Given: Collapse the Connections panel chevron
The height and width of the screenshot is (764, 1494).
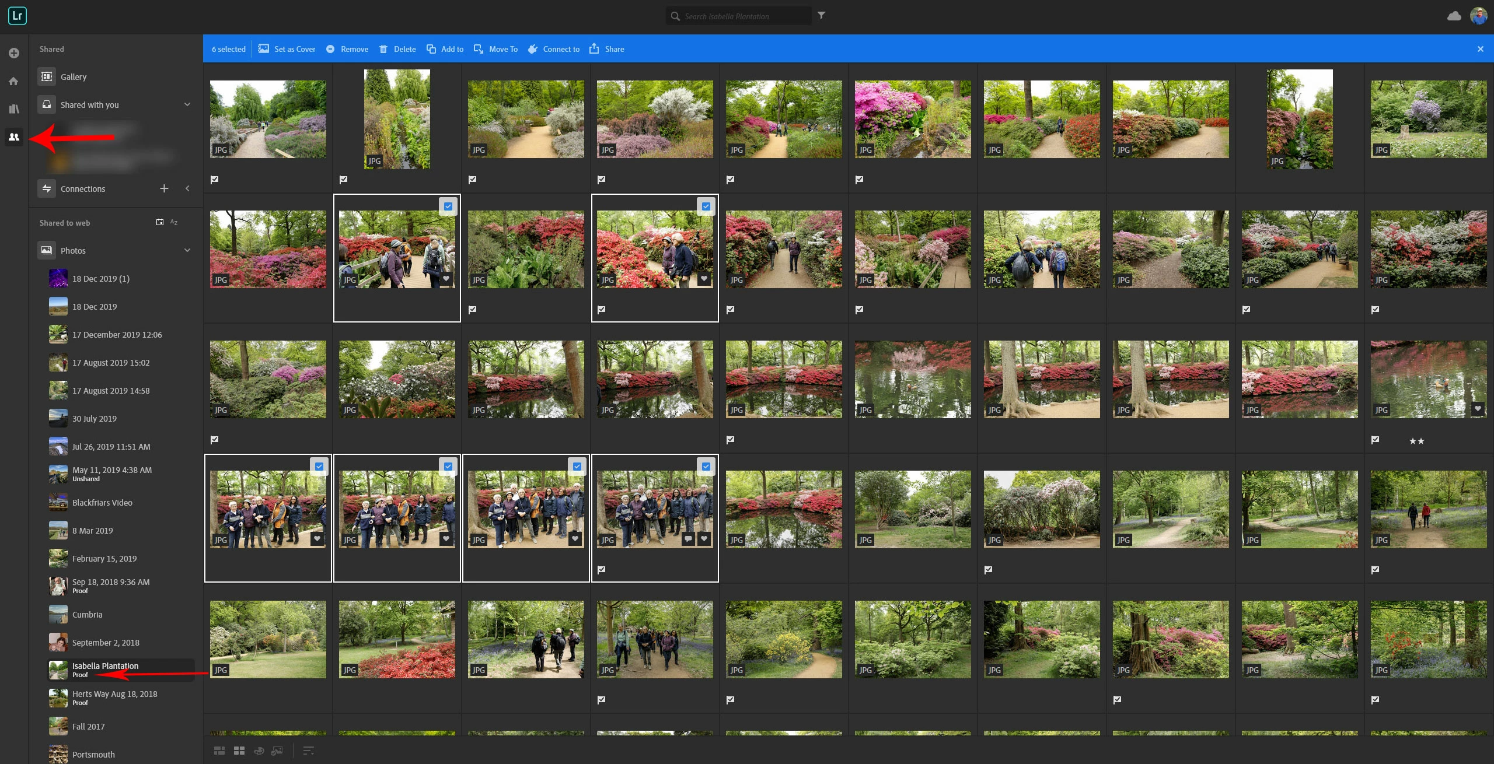Looking at the screenshot, I should [x=187, y=188].
